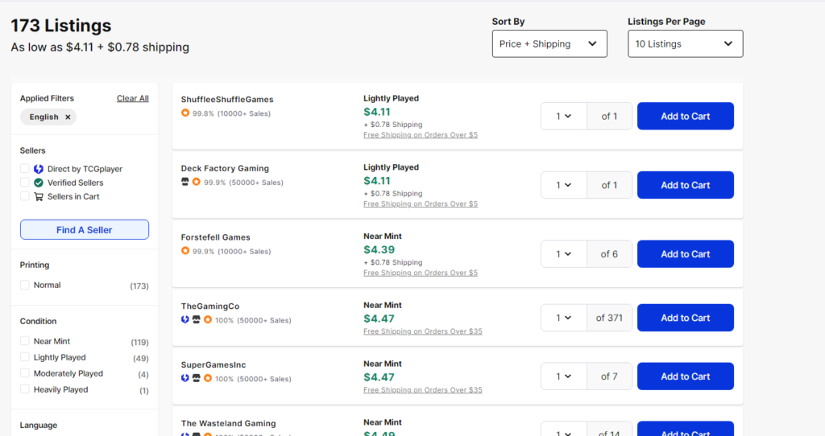Add ShuffleeShuffleGames listing to cart
The height and width of the screenshot is (436, 825).
(x=685, y=116)
